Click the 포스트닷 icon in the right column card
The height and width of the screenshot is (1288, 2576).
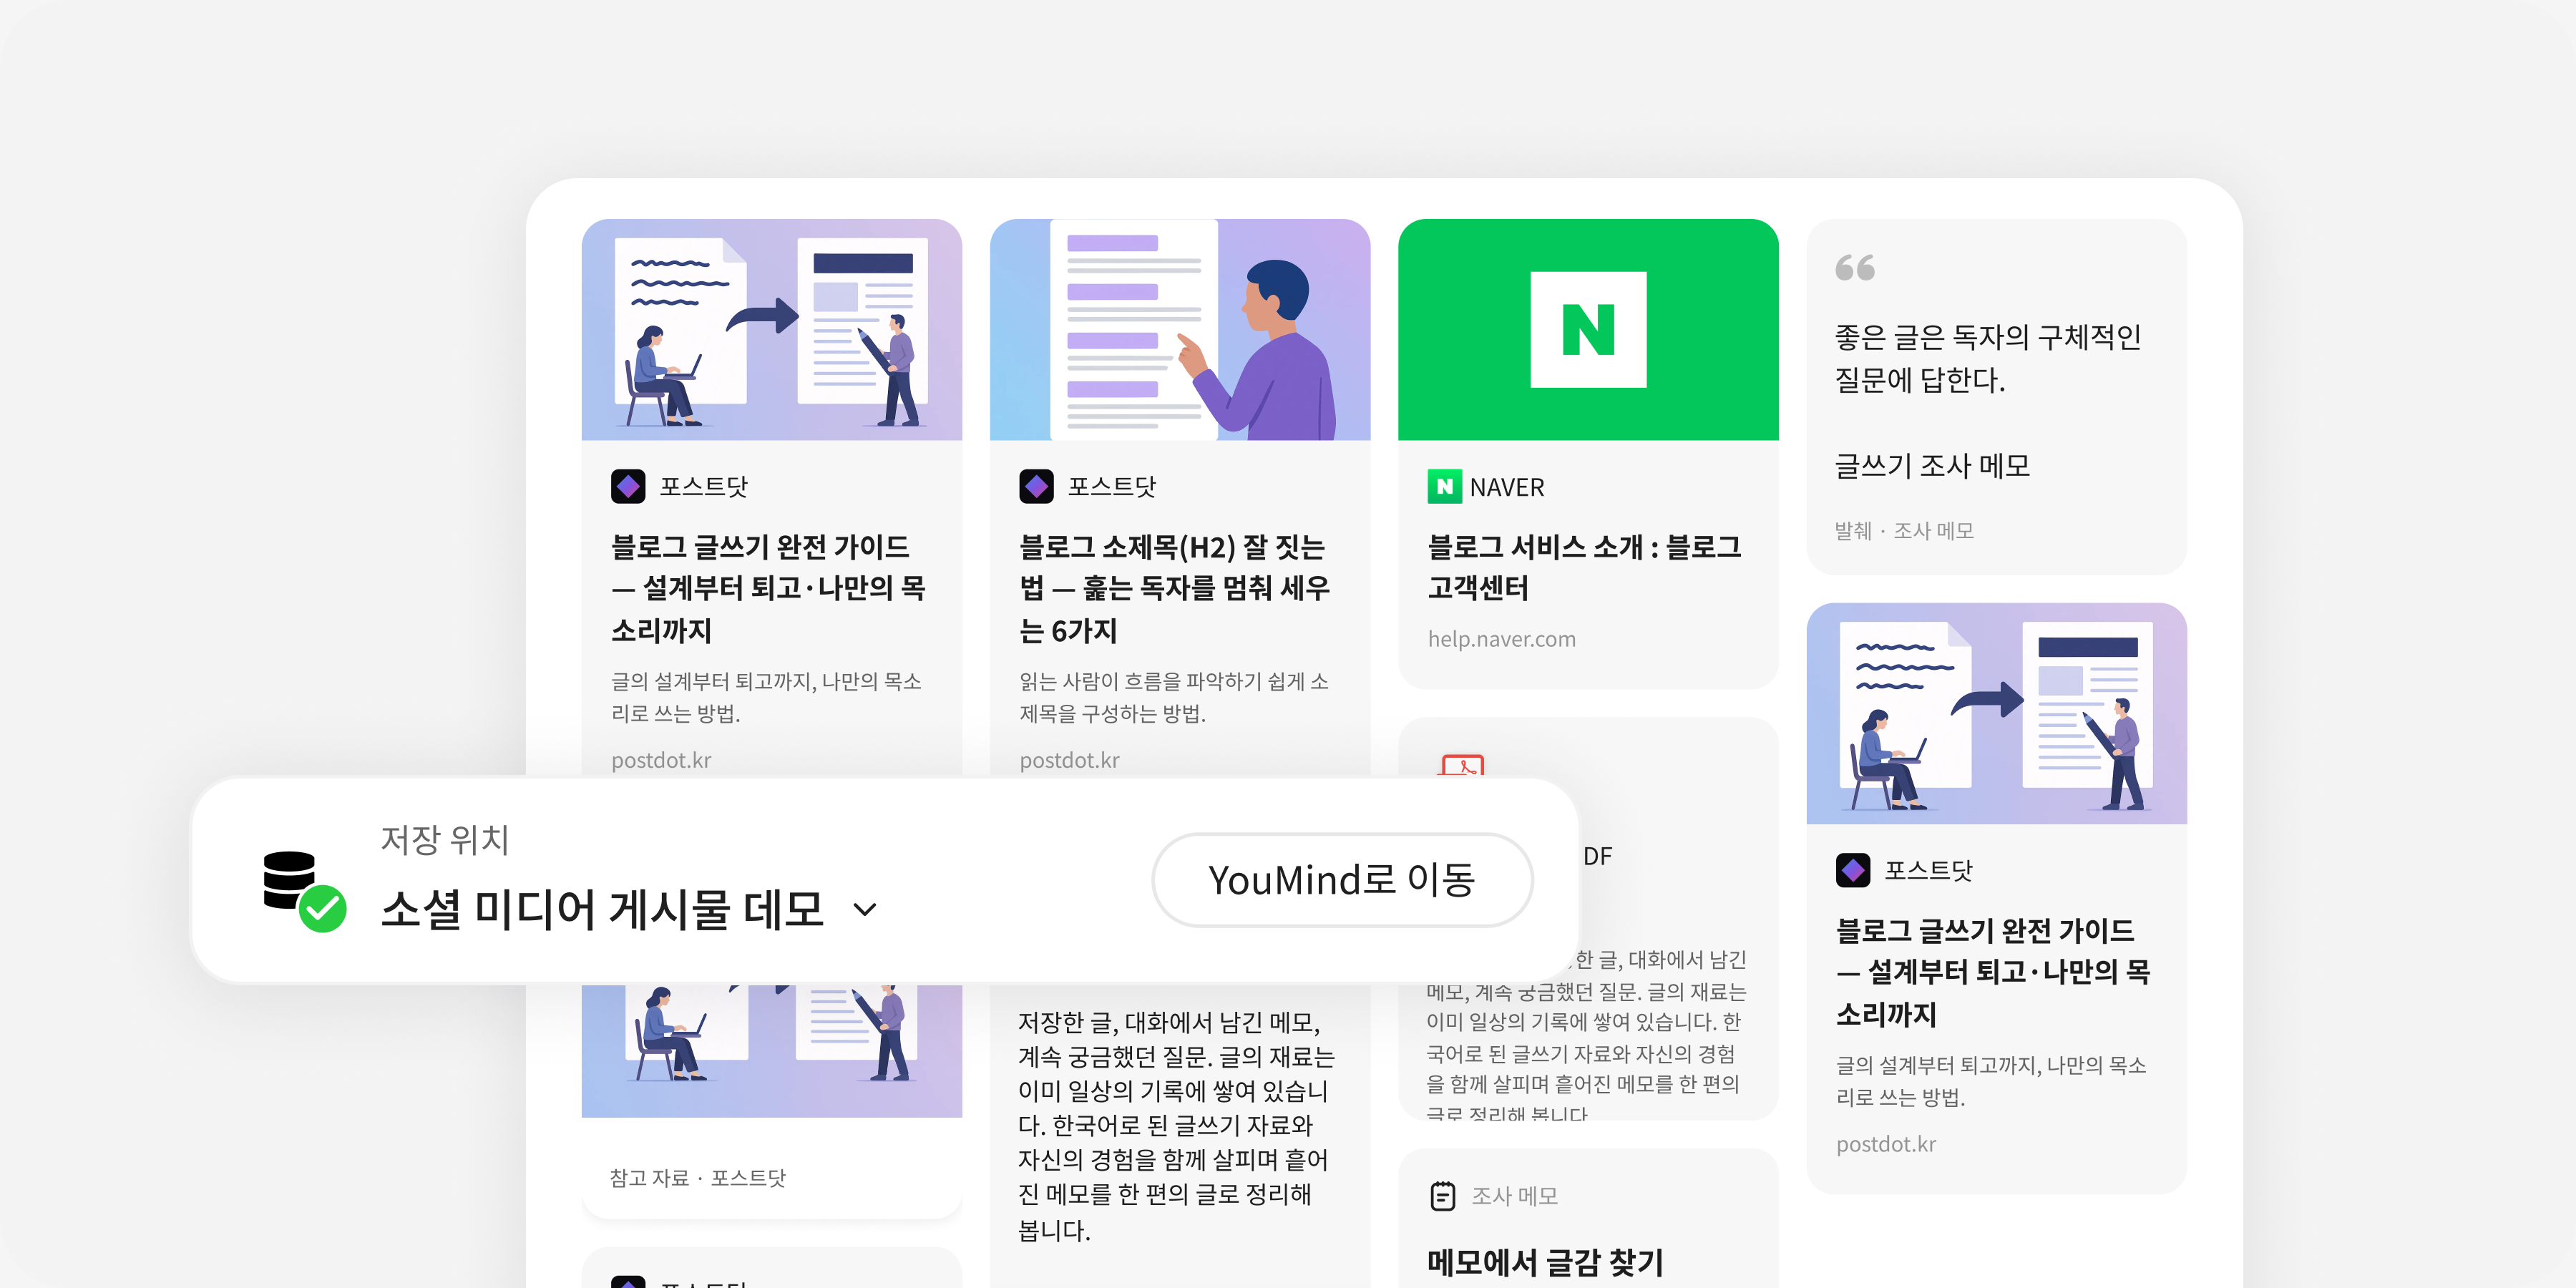[x=1853, y=870]
